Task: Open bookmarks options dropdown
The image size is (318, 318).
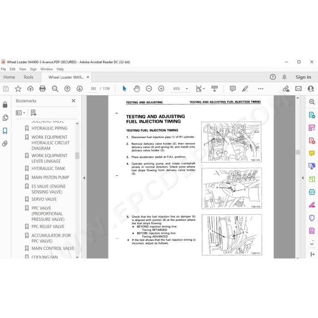Action: click(20, 113)
